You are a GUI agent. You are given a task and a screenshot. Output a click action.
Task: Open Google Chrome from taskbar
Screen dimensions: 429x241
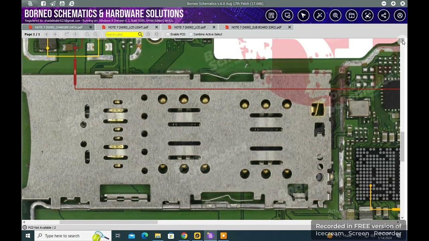pyautogui.click(x=184, y=236)
